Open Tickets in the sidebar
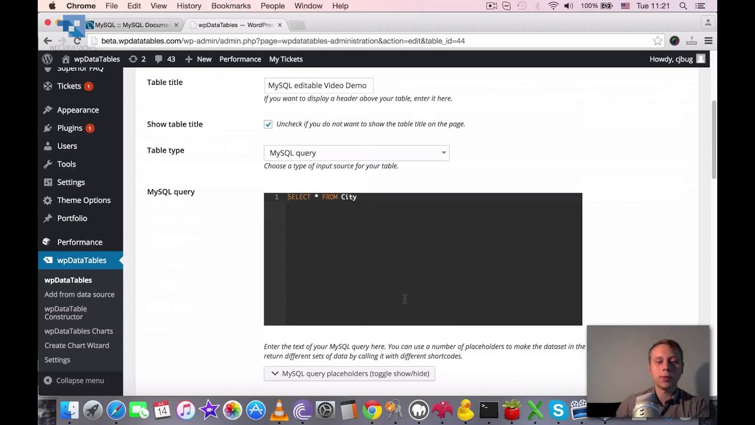 (69, 86)
